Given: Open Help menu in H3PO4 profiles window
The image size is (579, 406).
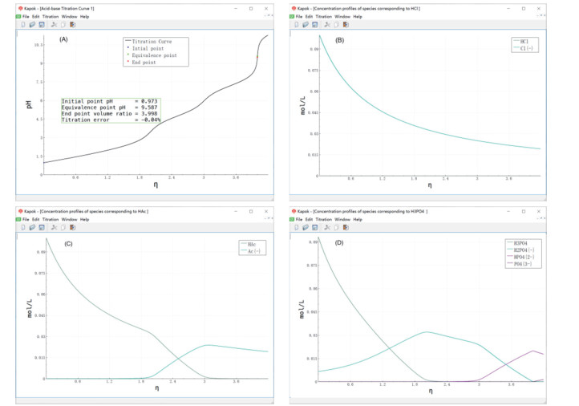Looking at the screenshot, I should 358,219.
